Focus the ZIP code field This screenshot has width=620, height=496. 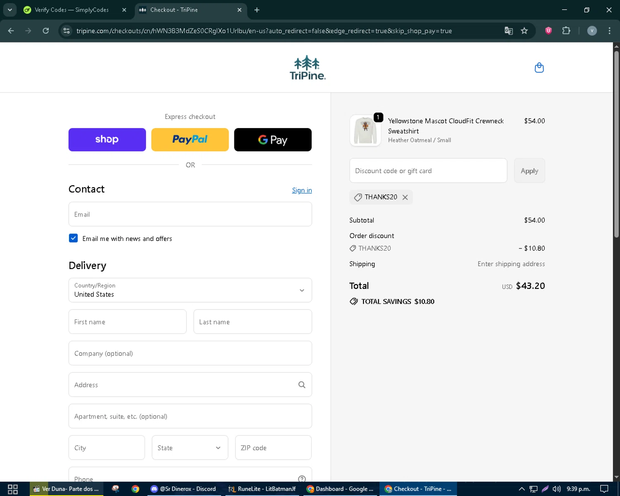tap(273, 448)
